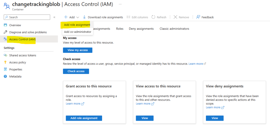This screenshot has height=127, width=270.
Task: Open Learn more link in View access card
Action: click(x=143, y=104)
